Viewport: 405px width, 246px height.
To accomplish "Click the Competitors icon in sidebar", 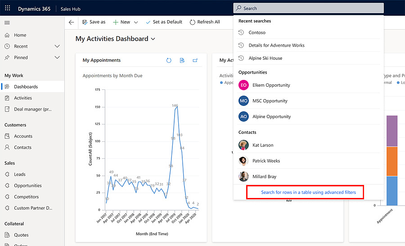I will (7, 197).
